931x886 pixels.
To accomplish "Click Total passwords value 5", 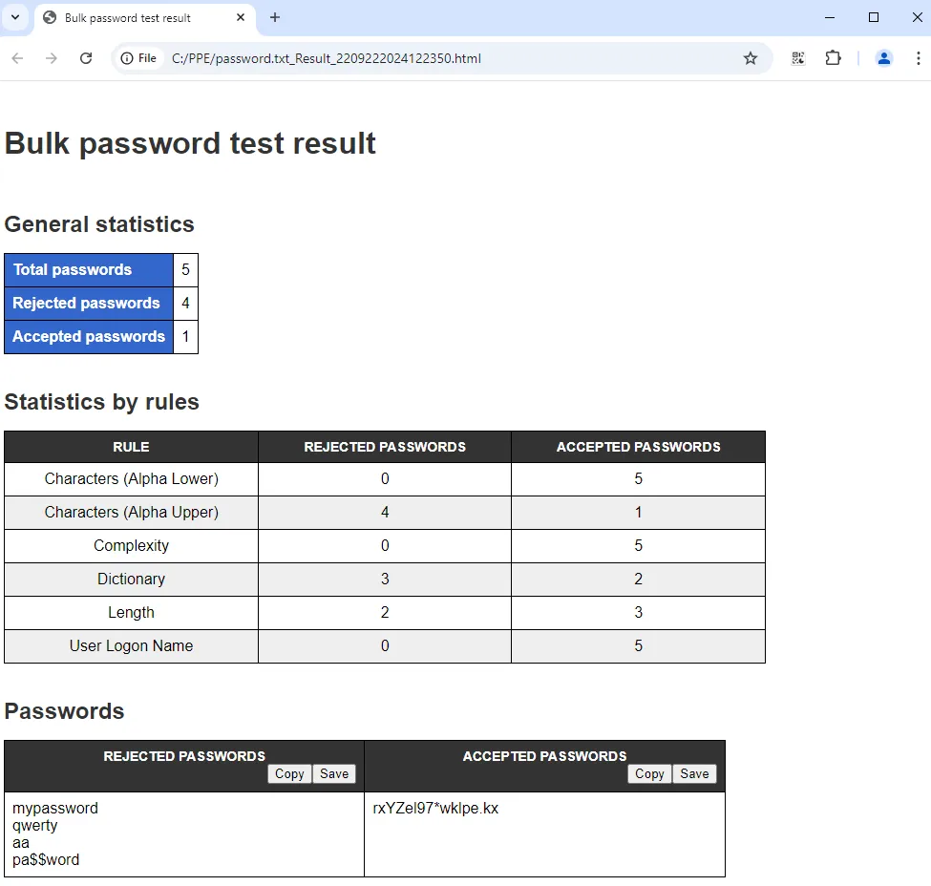I will point(186,270).
